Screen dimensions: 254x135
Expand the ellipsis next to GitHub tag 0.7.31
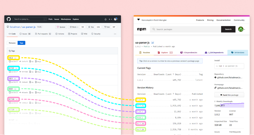pos(16,68)
